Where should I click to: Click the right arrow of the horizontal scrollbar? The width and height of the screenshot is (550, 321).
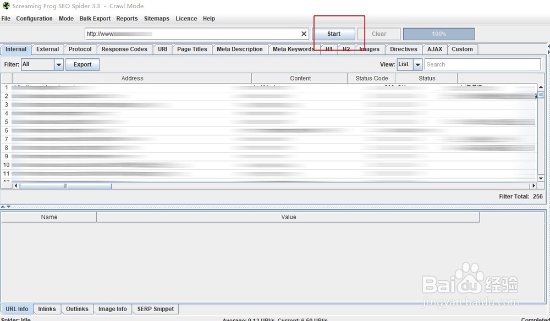[x=533, y=186]
